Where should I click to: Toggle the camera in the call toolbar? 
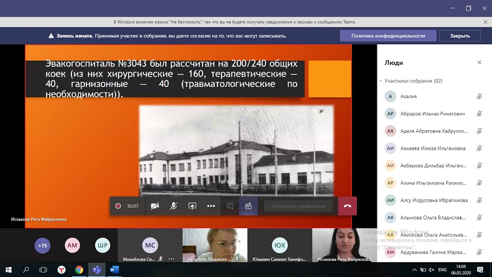point(155,206)
